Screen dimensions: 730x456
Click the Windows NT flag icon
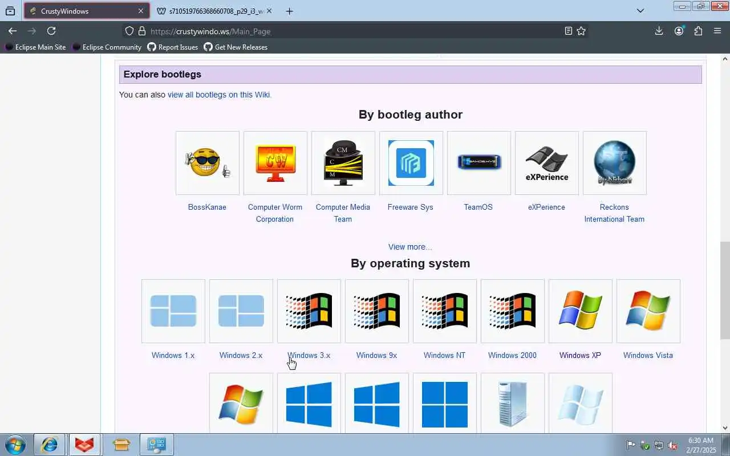click(444, 311)
